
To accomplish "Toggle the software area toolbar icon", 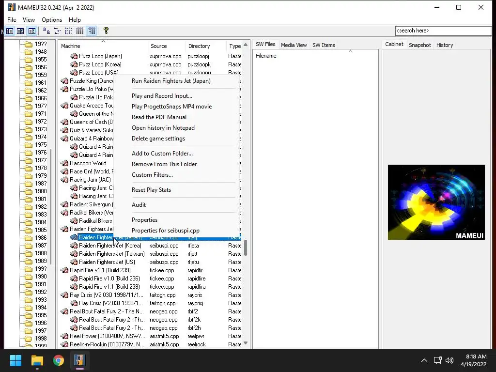I will pos(20,31).
